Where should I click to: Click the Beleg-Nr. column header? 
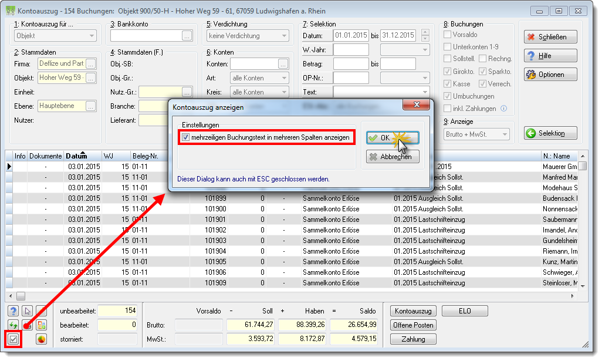coord(145,156)
